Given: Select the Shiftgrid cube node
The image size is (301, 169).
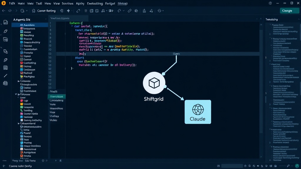Looking at the screenshot, I should (154, 83).
